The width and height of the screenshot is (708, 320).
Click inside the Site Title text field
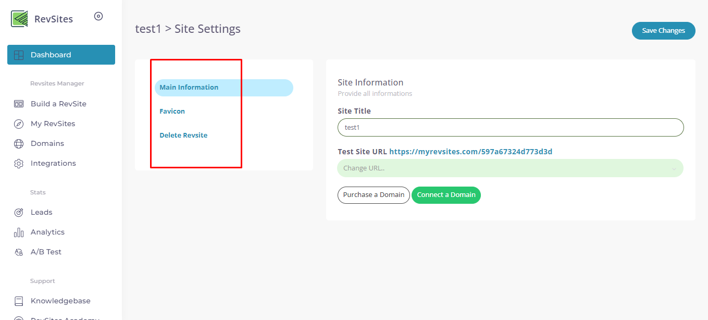(510, 127)
